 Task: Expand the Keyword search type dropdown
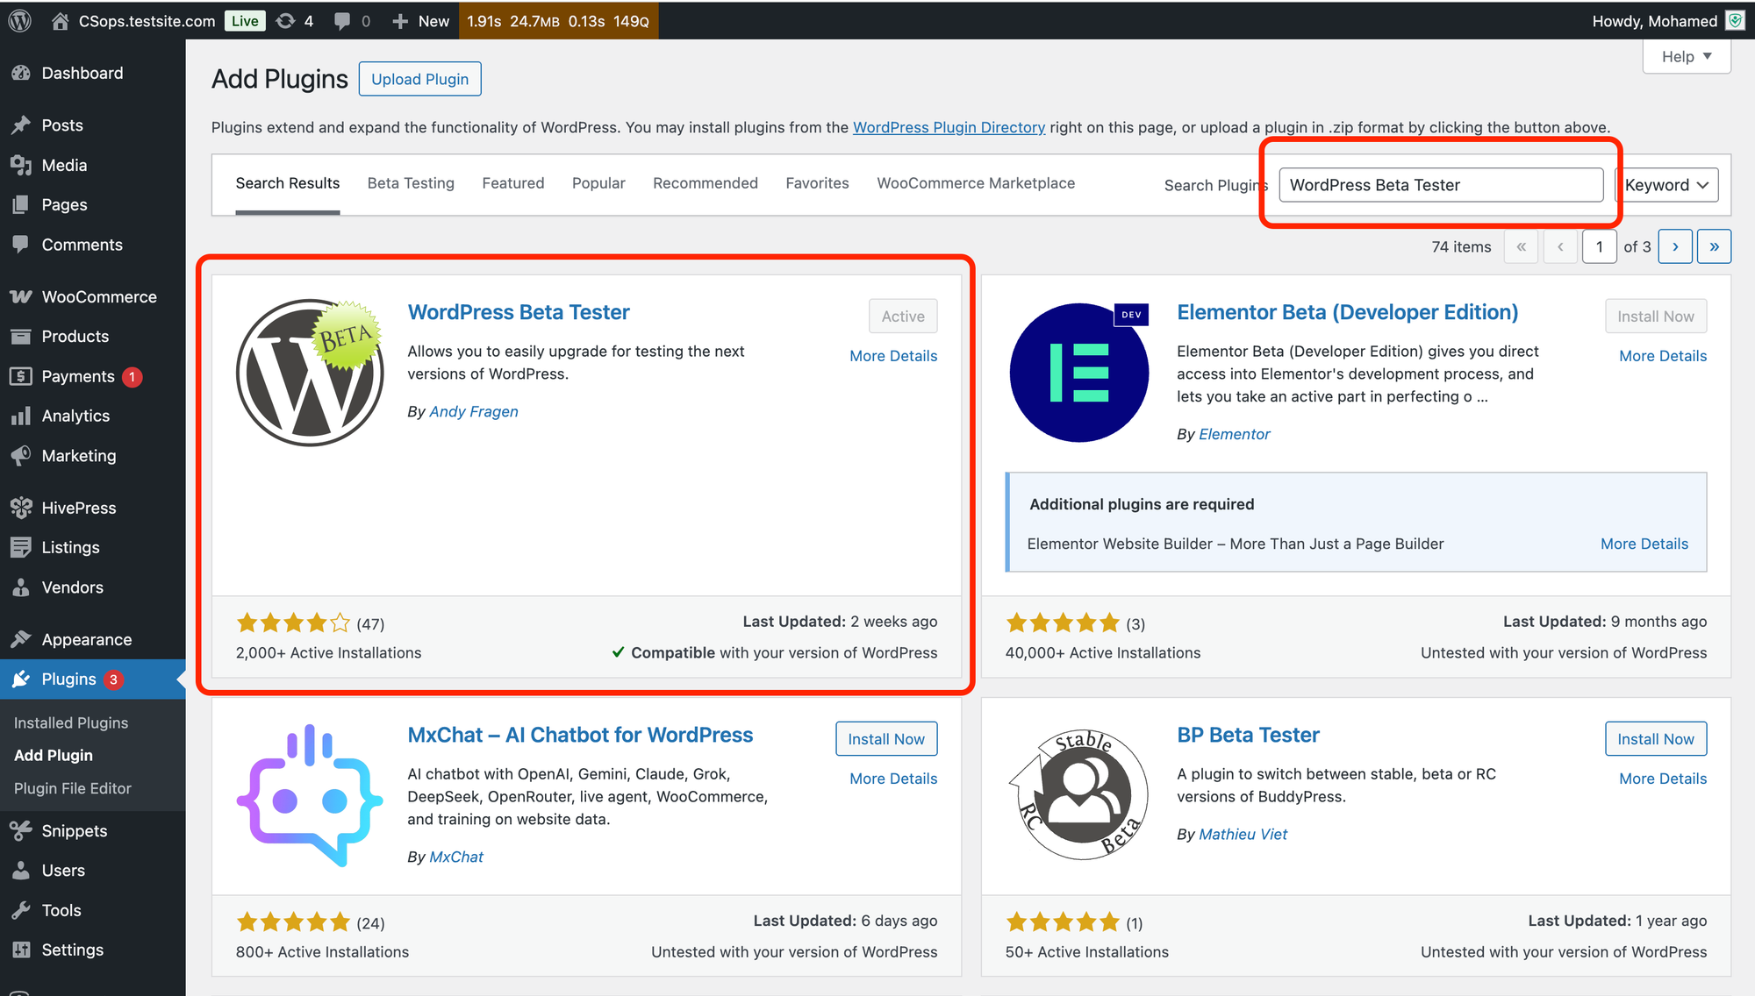coord(1665,185)
